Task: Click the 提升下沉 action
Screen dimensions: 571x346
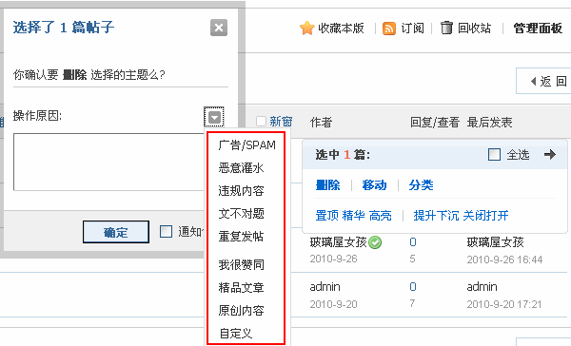Action: pyautogui.click(x=436, y=216)
